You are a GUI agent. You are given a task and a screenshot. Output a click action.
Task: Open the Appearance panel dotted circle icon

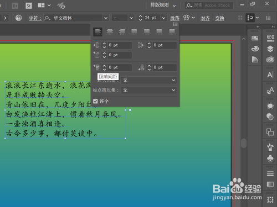pos(270,106)
